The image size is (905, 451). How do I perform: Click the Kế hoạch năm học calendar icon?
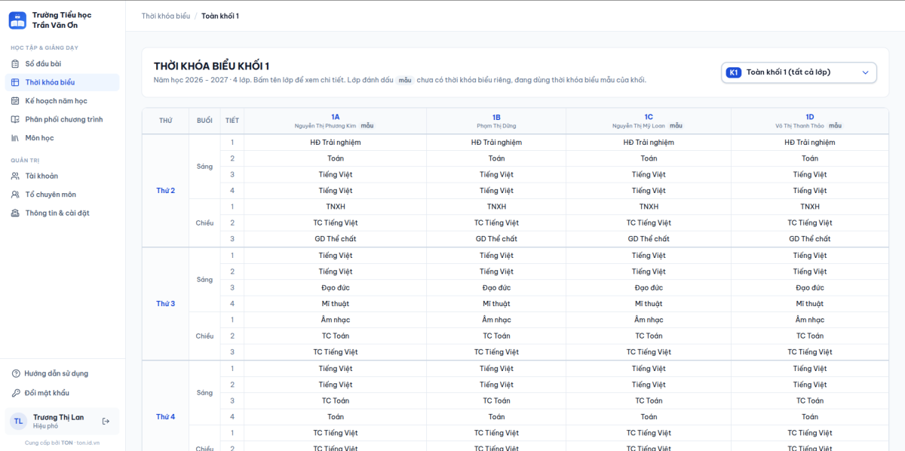tap(17, 101)
